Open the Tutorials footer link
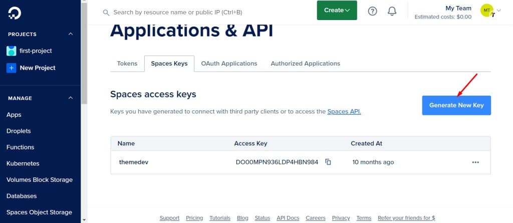513x223 pixels. pos(220,218)
